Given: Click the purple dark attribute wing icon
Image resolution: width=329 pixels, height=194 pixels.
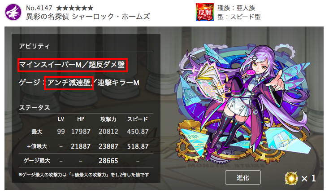Looking at the screenshot, I should (x=13, y=12).
